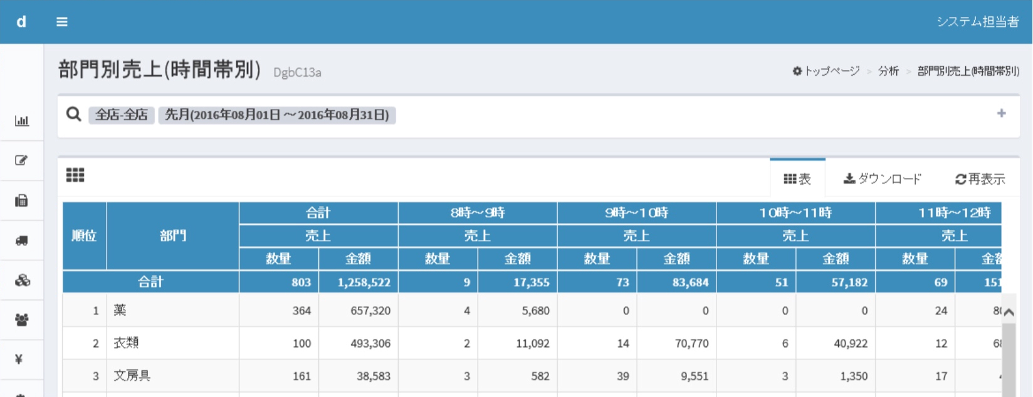Click the page code DgbC13a

coord(298,73)
